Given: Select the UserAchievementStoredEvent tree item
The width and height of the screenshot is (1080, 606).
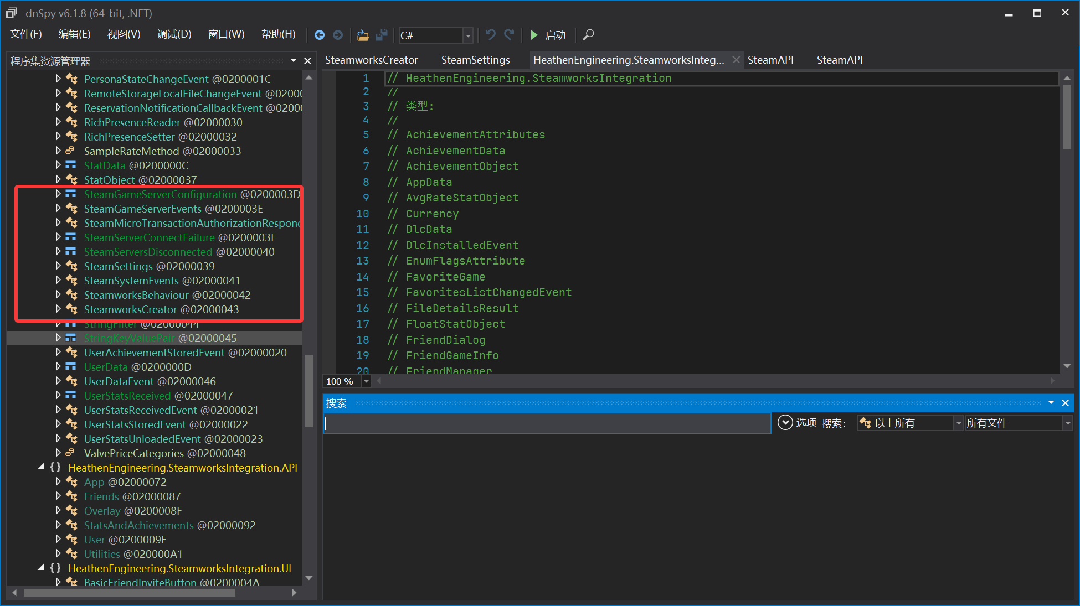Looking at the screenshot, I should (x=185, y=353).
